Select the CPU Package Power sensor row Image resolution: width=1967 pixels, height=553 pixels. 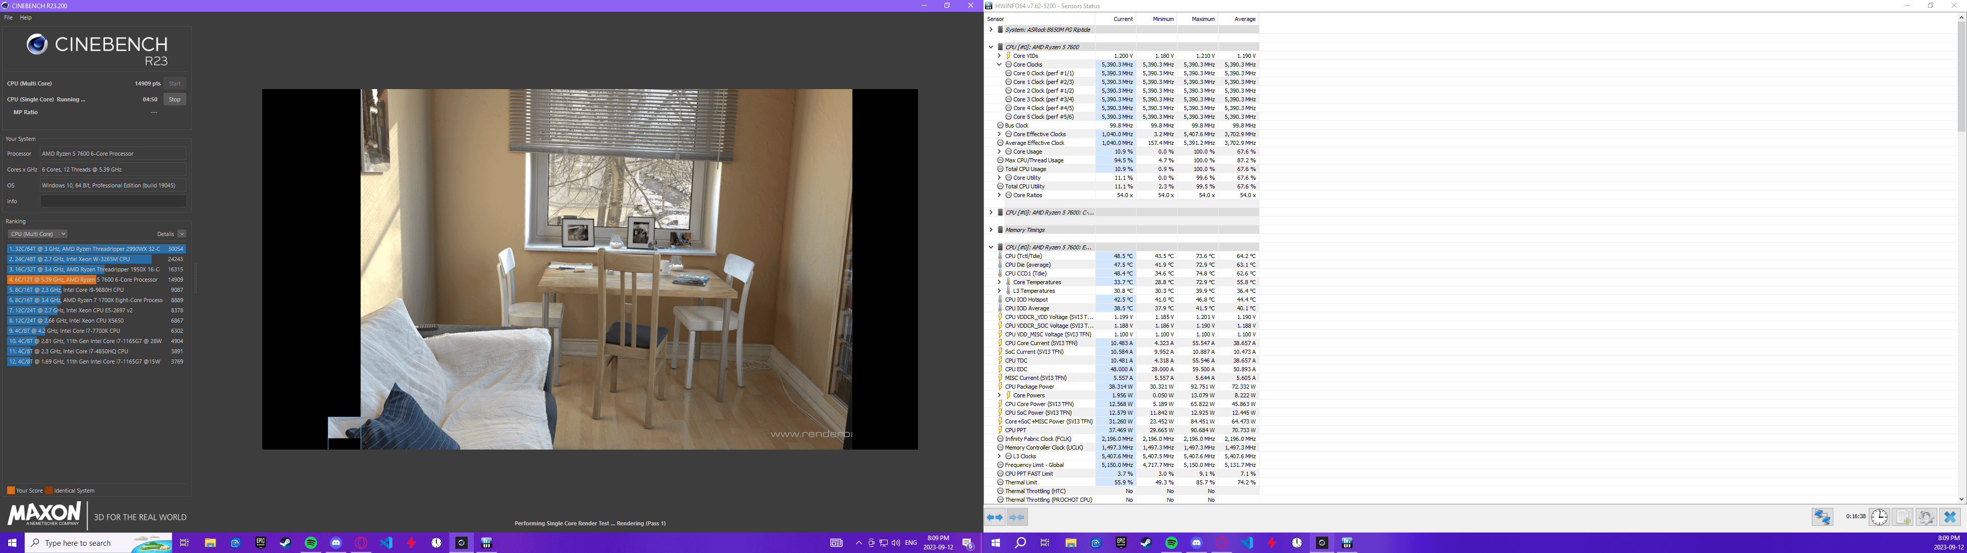coord(1122,387)
